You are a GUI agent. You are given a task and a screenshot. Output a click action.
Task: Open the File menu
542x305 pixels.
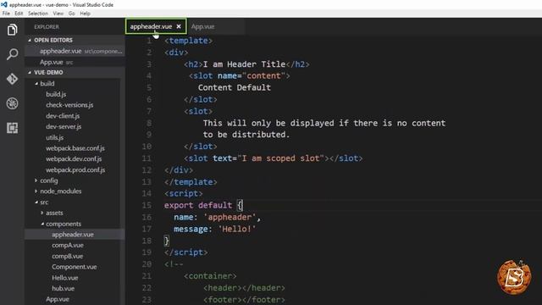click(6, 14)
